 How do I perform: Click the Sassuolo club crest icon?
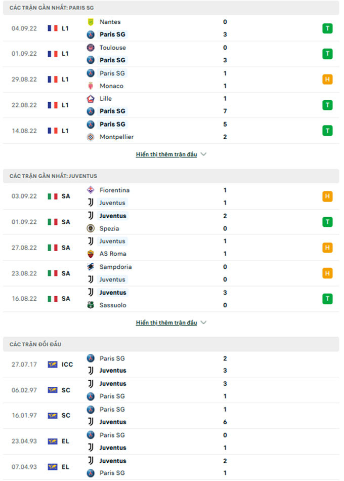(x=91, y=305)
